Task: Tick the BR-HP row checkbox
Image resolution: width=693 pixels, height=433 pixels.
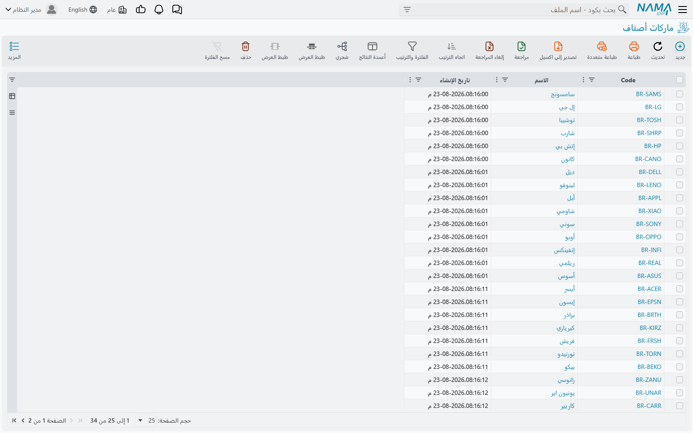Action: [x=680, y=146]
